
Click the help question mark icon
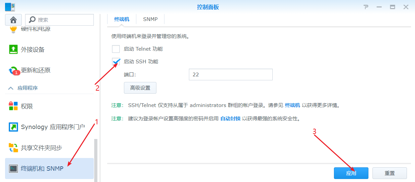tap(366, 7)
